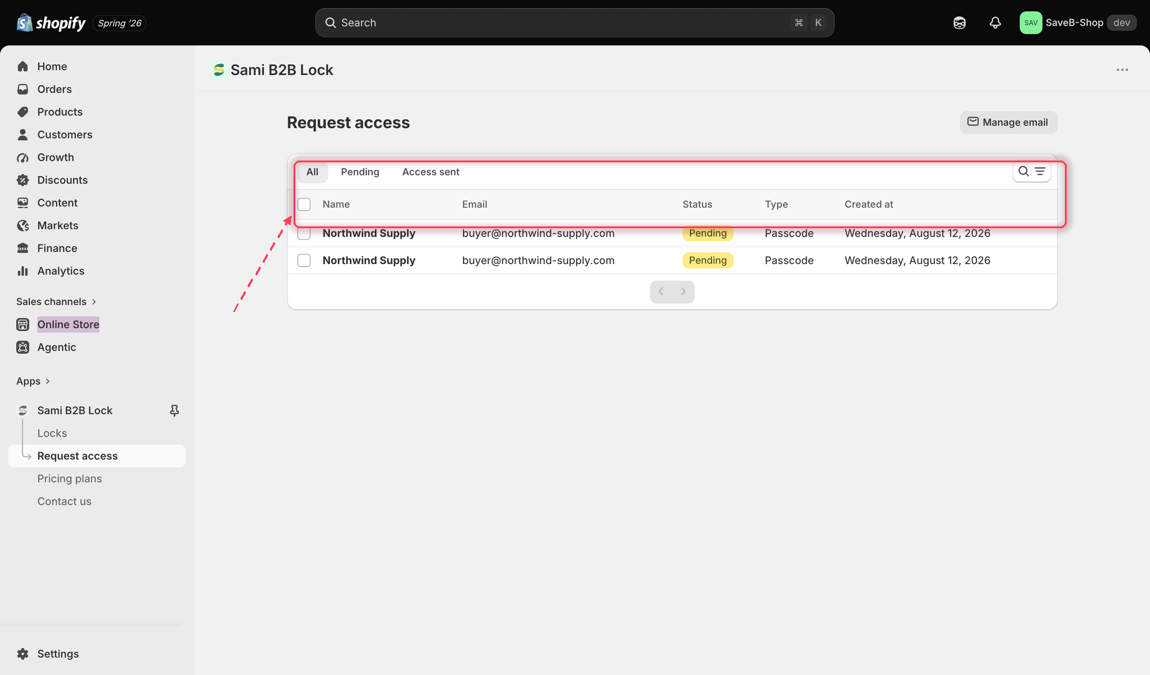1150x675 pixels.
Task: Tick the select-all checkbox in the table header
Action: click(304, 204)
